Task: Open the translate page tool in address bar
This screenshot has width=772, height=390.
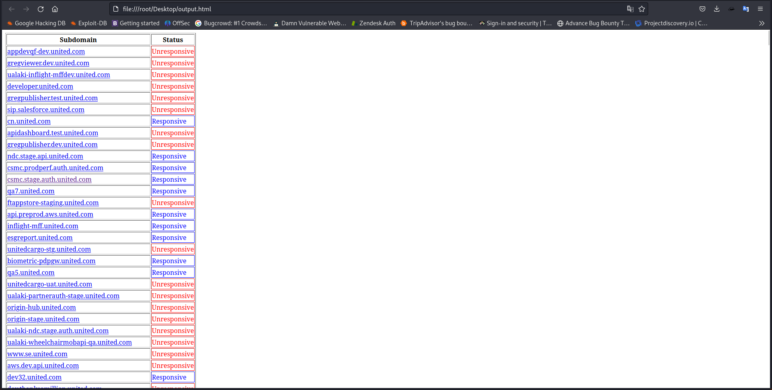Action: tap(630, 9)
